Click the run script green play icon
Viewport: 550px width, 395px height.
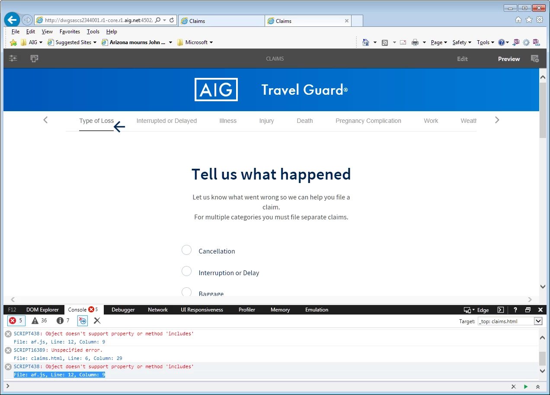526,387
